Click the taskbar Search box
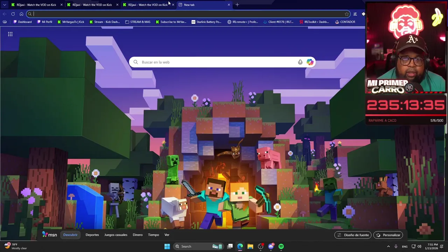448x252 pixels. (x=198, y=246)
